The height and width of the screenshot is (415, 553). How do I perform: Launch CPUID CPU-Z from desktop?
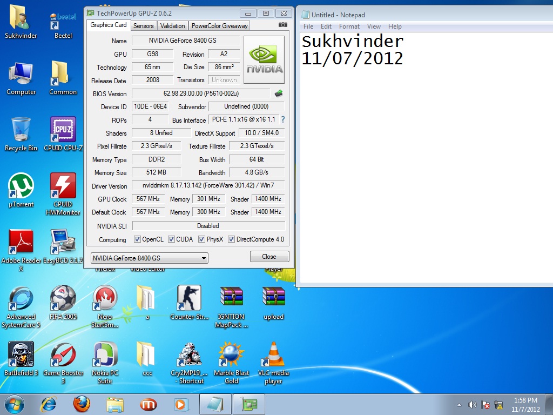pyautogui.click(x=63, y=134)
